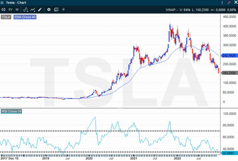Click the Tesla - Chart window title
The height and width of the screenshot is (161, 238).
pyautogui.click(x=16, y=3)
